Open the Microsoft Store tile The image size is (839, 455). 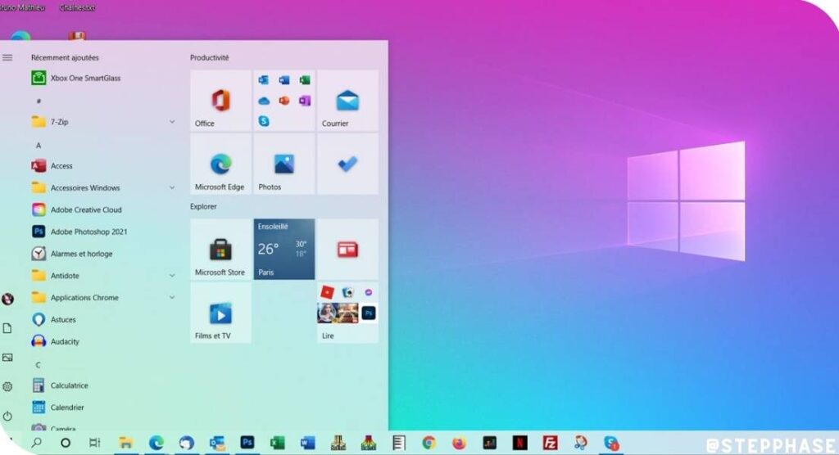point(220,249)
